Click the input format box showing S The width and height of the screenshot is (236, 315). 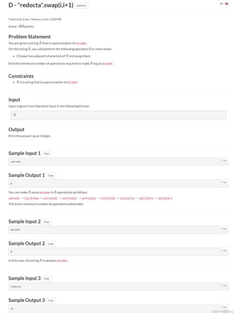click(x=118, y=115)
